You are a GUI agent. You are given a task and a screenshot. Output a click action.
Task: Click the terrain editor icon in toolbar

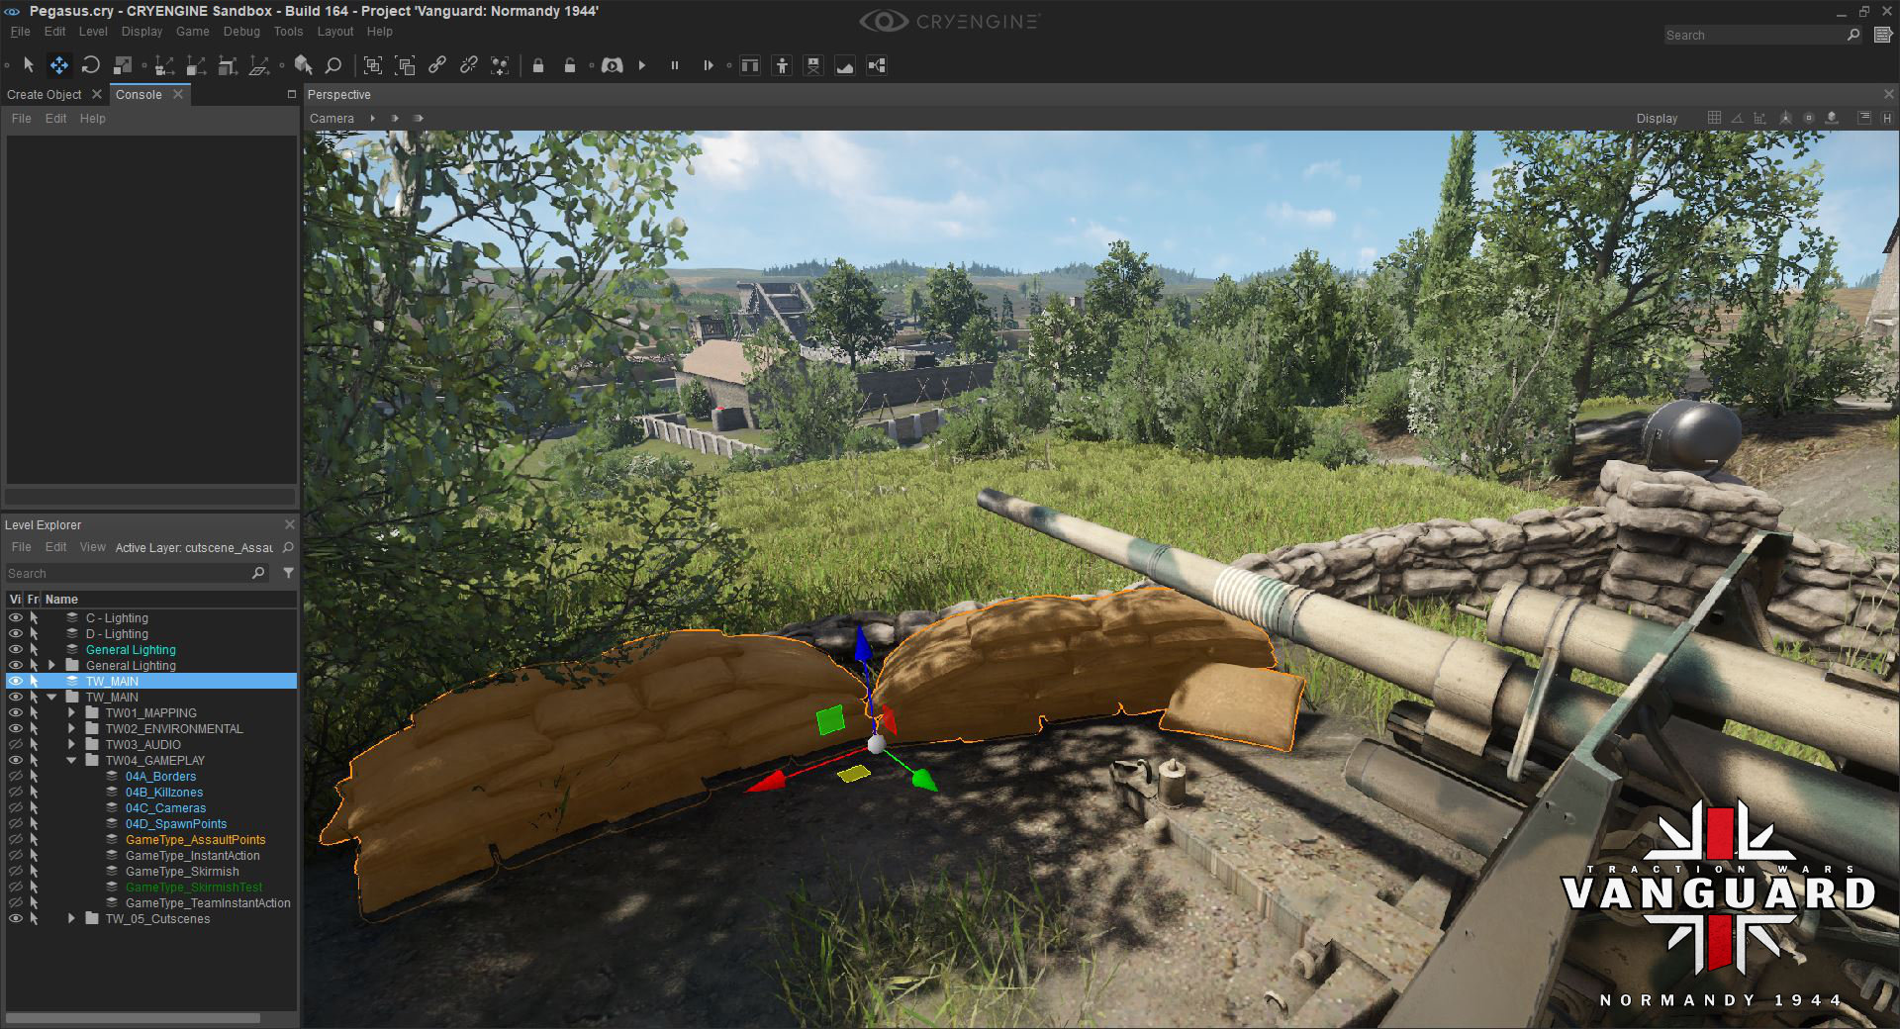(x=845, y=65)
